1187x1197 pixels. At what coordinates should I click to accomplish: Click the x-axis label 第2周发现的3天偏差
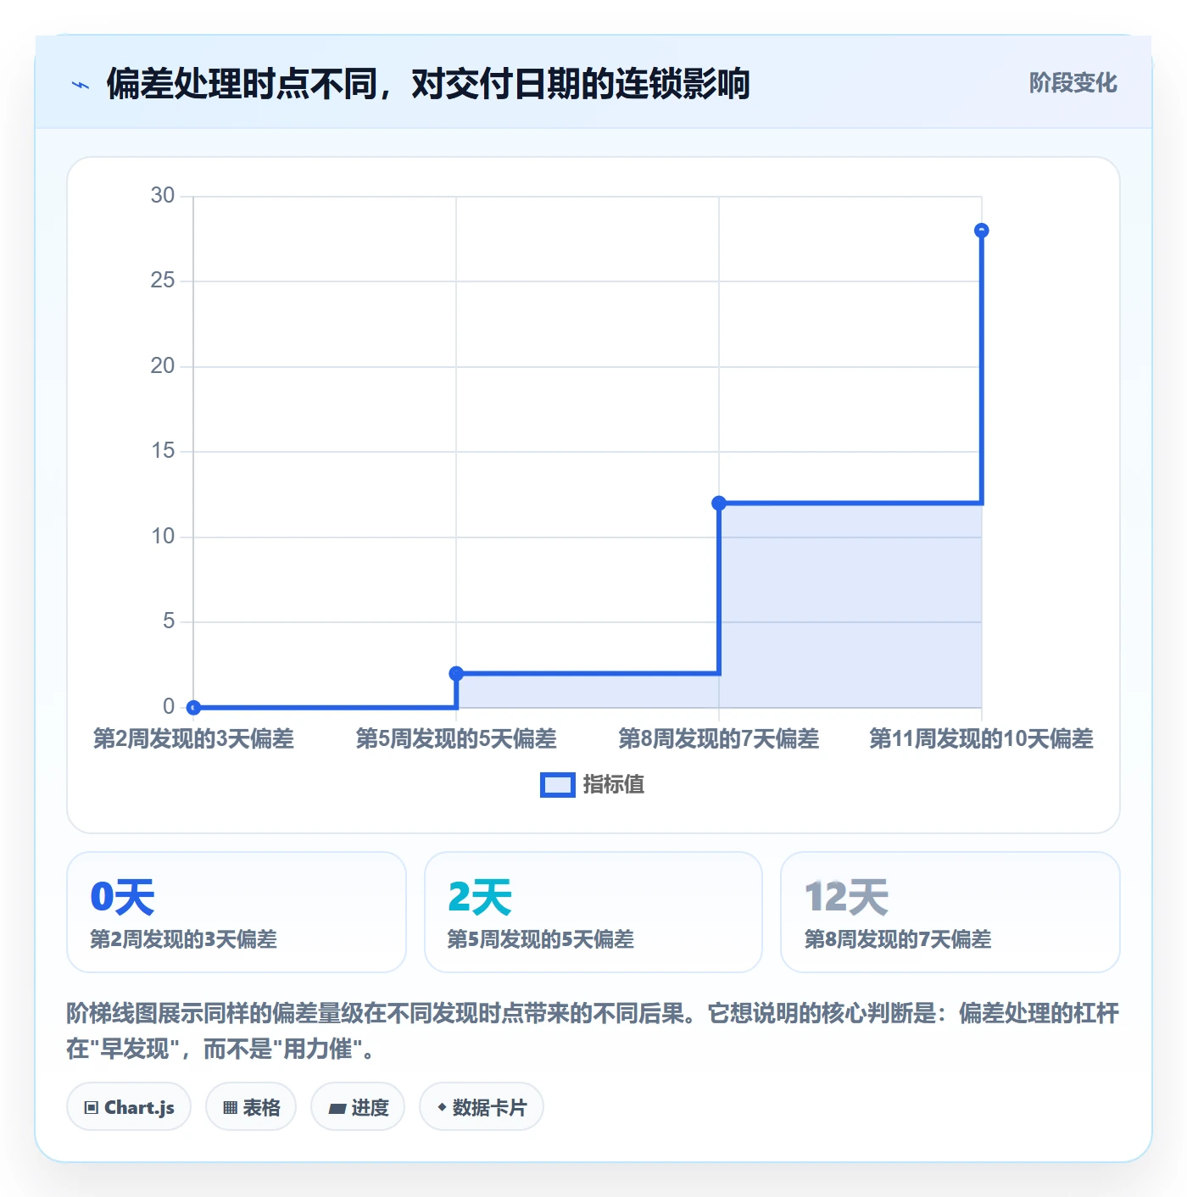pos(193,738)
